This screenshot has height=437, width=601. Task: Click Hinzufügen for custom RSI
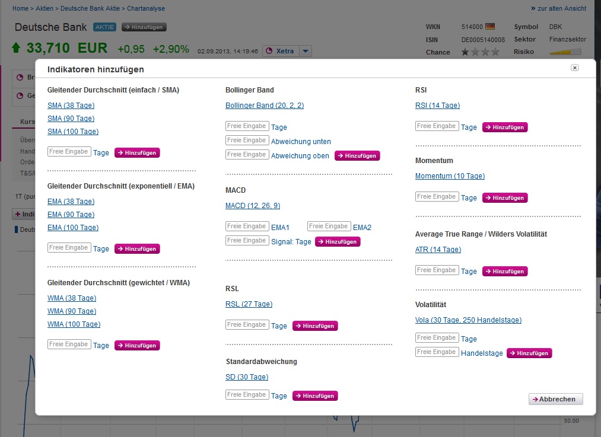505,127
